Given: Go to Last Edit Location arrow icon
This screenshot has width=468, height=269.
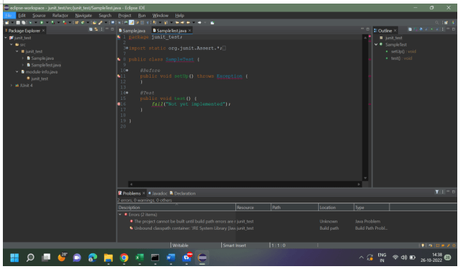Looking at the screenshot, I should click(x=177, y=23).
